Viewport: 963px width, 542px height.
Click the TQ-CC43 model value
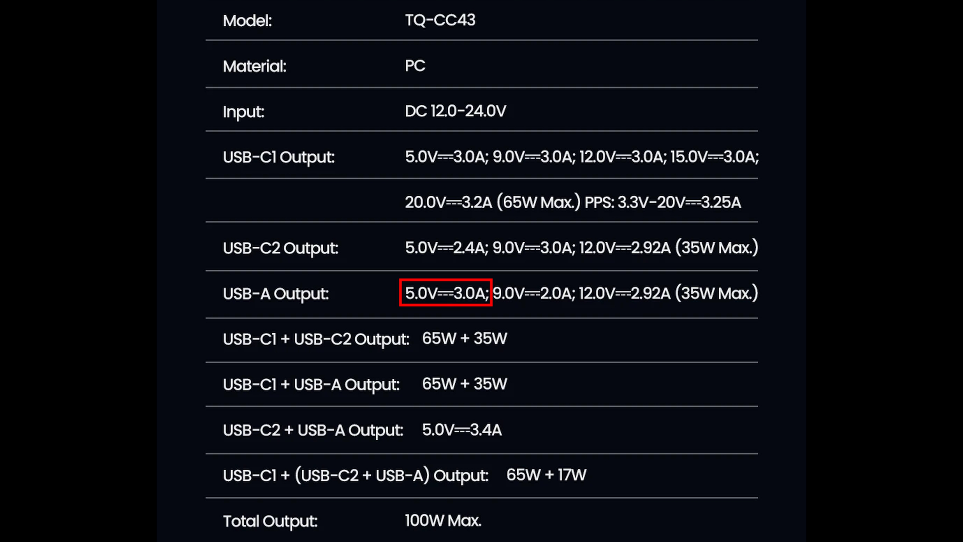(440, 20)
